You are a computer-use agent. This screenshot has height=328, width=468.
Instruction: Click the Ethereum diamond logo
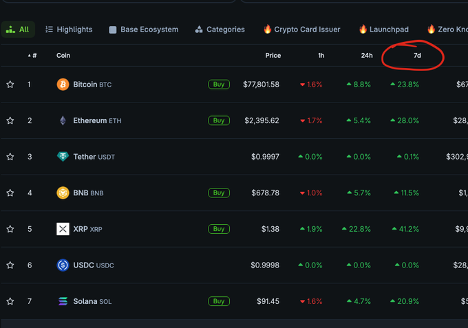63,120
